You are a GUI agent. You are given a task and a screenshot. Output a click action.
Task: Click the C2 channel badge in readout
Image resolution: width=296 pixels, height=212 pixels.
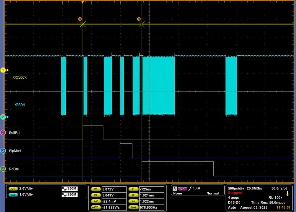point(13,195)
